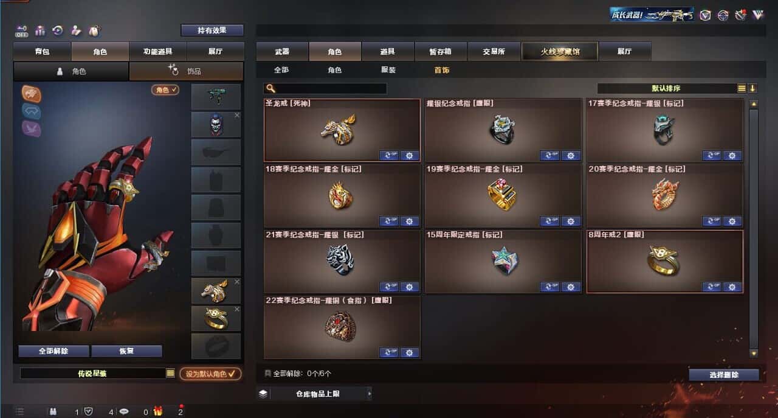Expand the 仓库物品上限 arrow
Image resolution: width=778 pixels, height=418 pixels.
[x=369, y=394]
